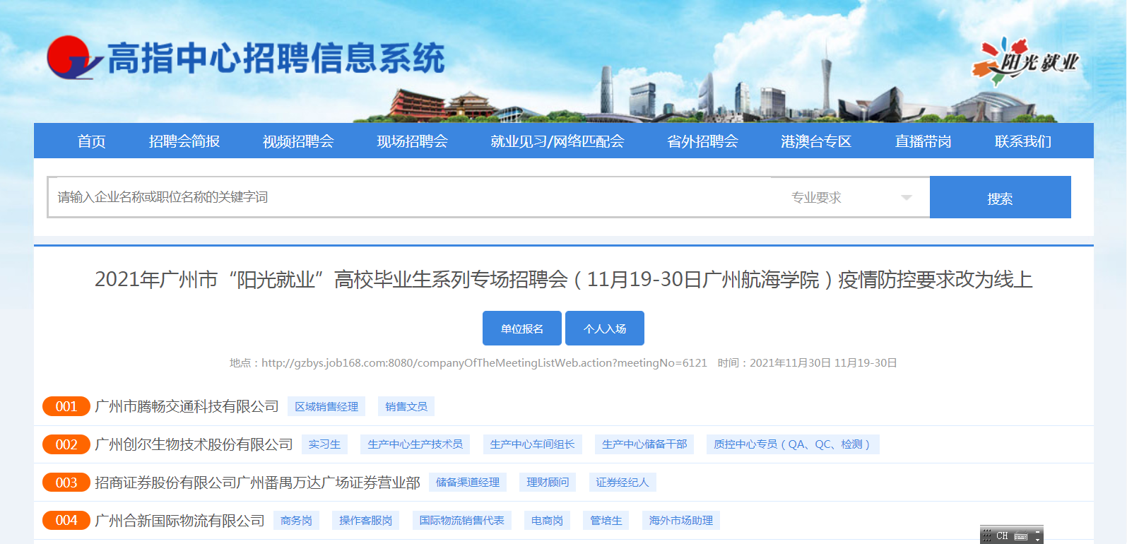Click the orange 001 number badge
1127x544 pixels.
click(x=66, y=406)
